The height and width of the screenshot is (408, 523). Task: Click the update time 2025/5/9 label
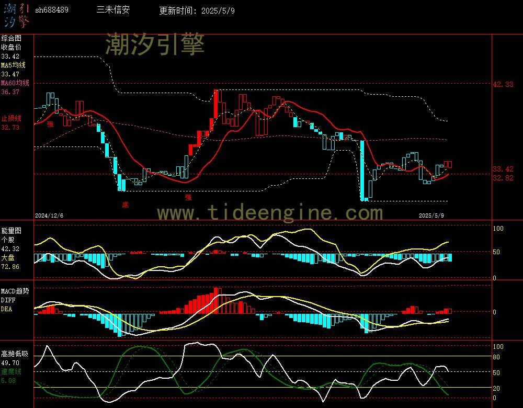(197, 10)
